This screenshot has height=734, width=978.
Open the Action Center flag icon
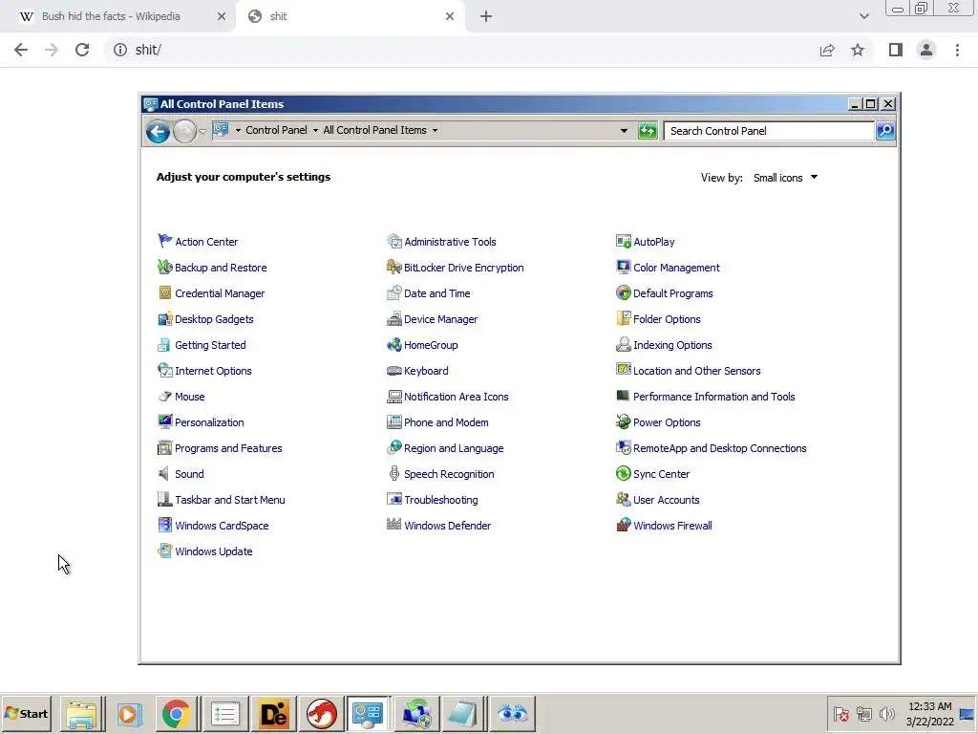(164, 241)
